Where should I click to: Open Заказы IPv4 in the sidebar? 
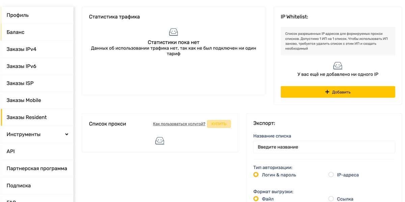pos(21,49)
